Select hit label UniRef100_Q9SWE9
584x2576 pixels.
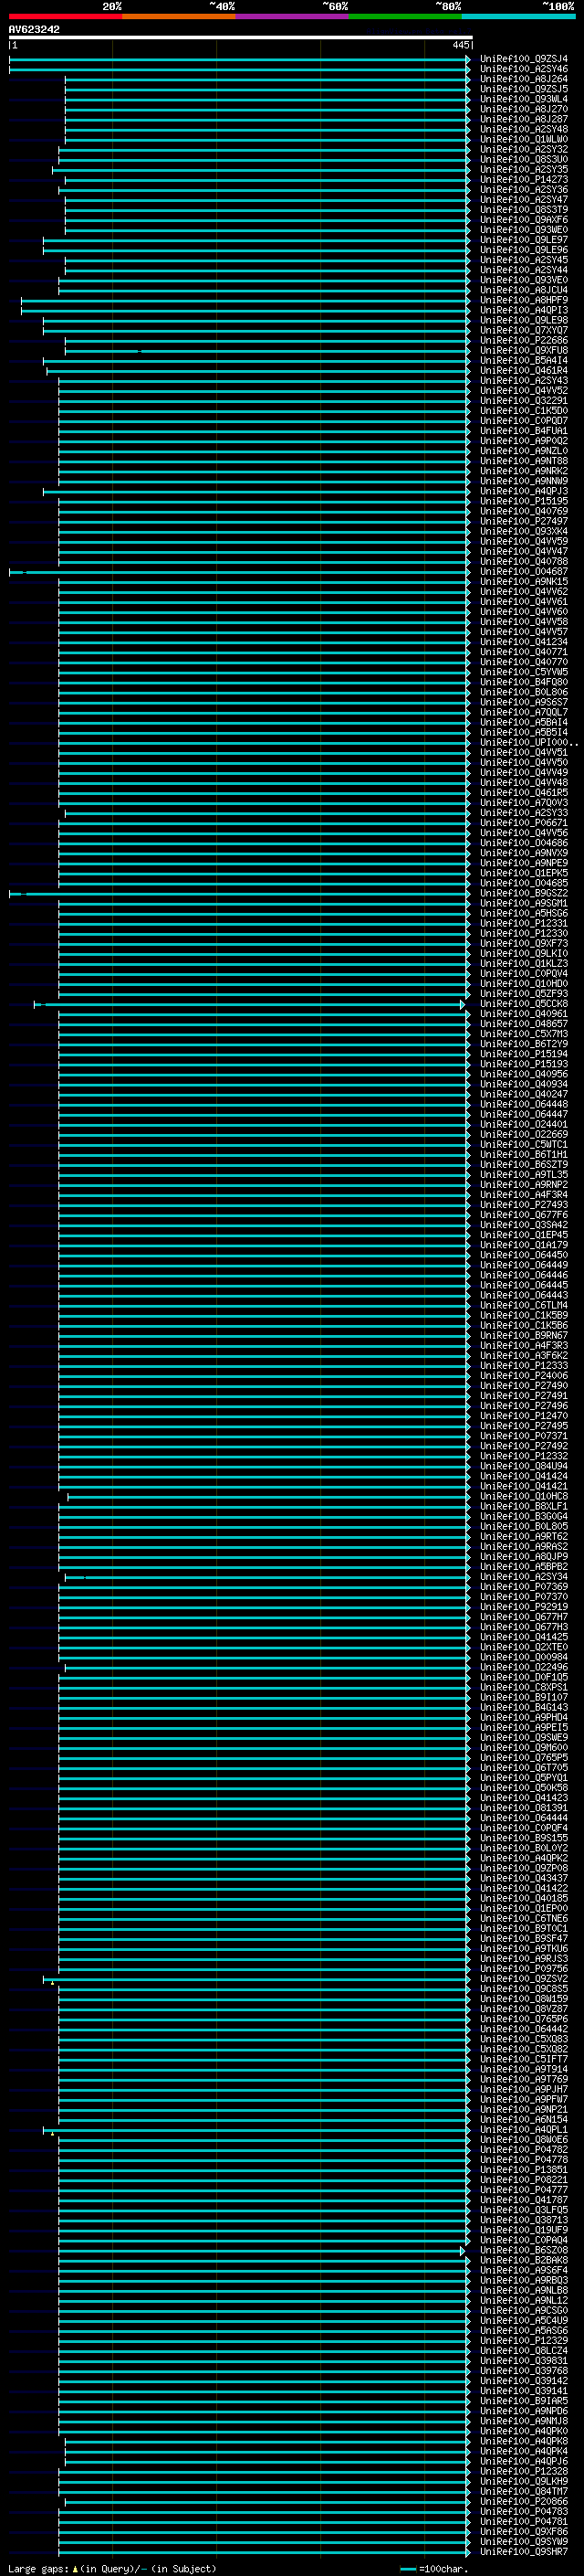tap(524, 1738)
